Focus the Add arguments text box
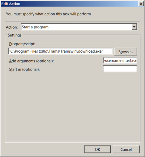 click(x=120, y=60)
